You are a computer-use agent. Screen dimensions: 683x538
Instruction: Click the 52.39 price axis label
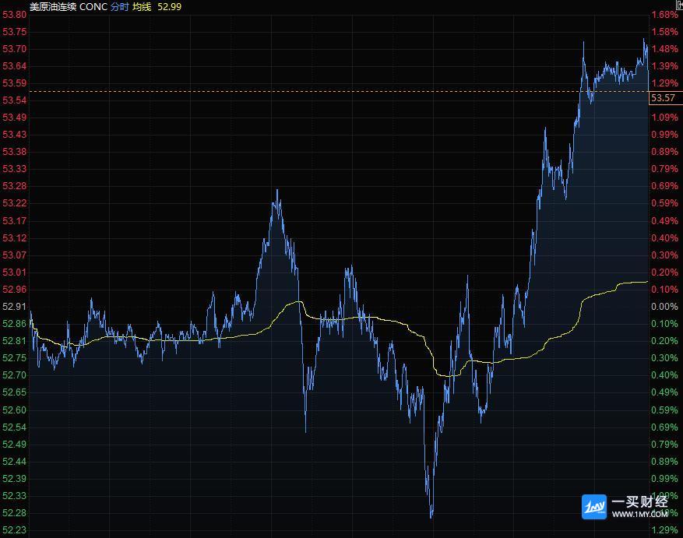tap(14, 479)
